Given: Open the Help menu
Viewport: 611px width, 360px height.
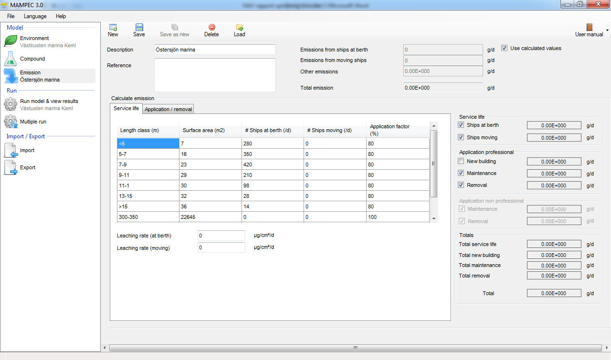Looking at the screenshot, I should [x=61, y=16].
